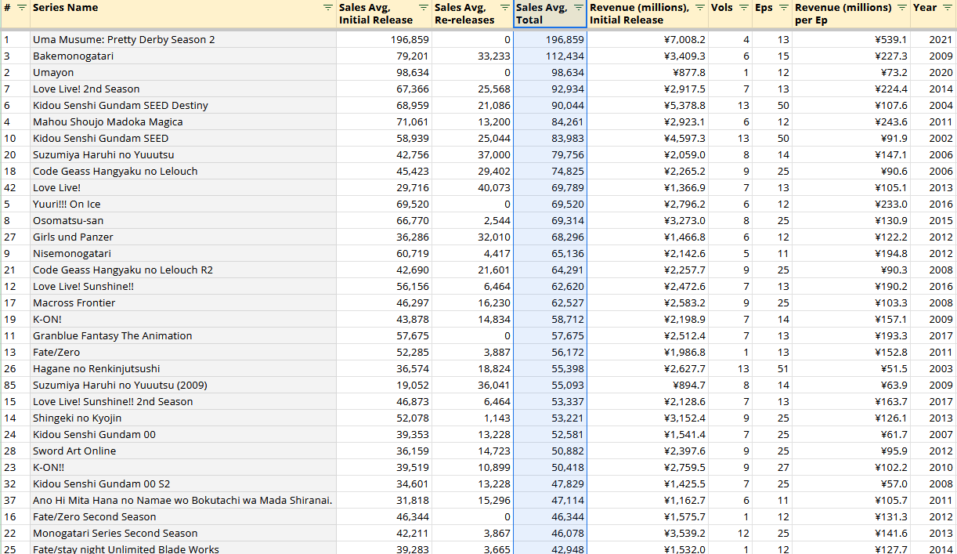This screenshot has height=554, width=957.
Task: Click the Yuuri!!! On Ice cell
Action: click(x=183, y=204)
